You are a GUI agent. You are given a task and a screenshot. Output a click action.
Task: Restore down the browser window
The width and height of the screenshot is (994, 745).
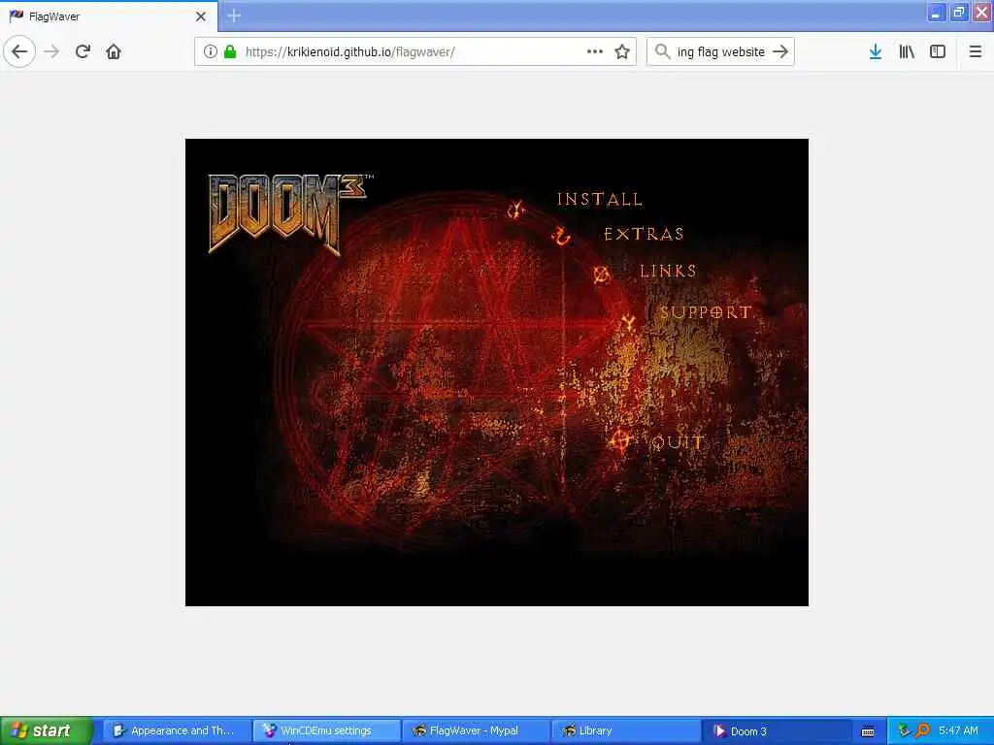959,12
